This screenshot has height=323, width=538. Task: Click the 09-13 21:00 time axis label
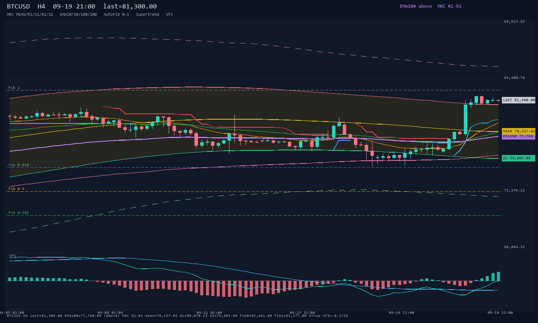click(x=302, y=313)
